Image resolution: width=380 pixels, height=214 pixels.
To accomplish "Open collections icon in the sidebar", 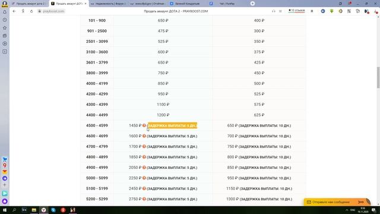I will [x=5, y=36].
